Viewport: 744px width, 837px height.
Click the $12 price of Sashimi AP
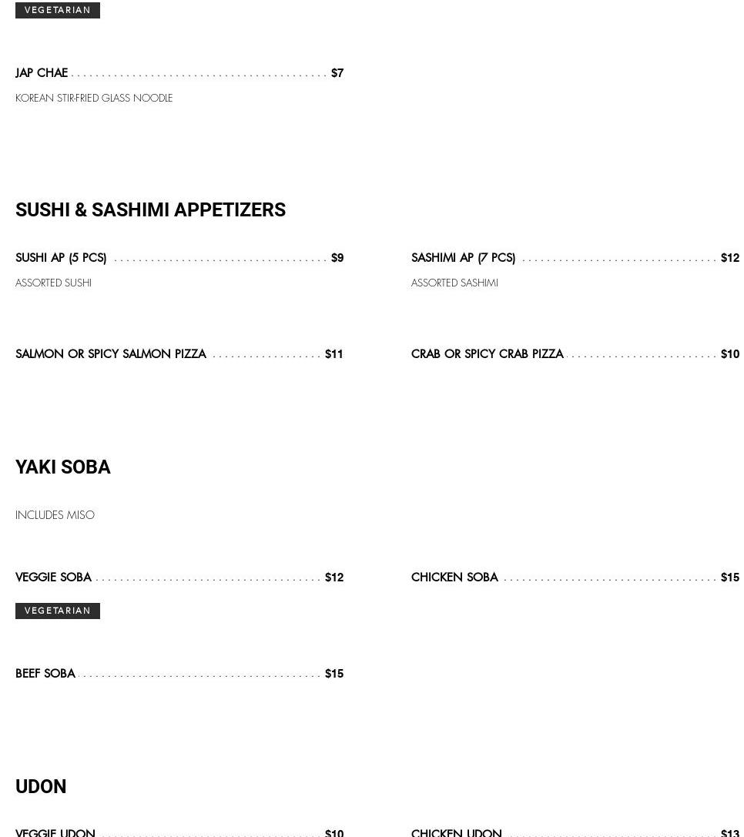pos(729,258)
